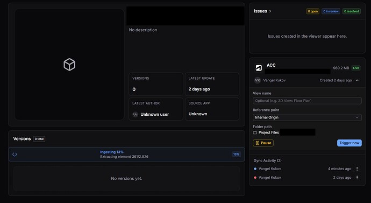Click the Uu unknown user avatar
The image size is (371, 203).
[x=135, y=114]
